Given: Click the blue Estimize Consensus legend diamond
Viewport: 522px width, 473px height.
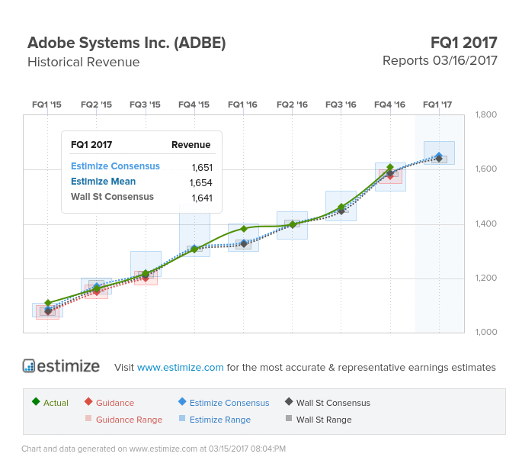Looking at the screenshot, I should 182,401.
